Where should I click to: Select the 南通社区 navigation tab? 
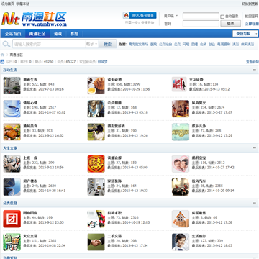click(x=37, y=34)
